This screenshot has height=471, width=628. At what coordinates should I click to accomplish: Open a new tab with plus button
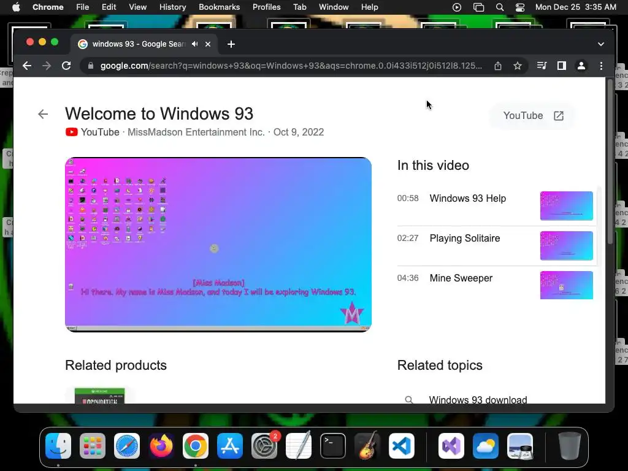[x=231, y=44]
